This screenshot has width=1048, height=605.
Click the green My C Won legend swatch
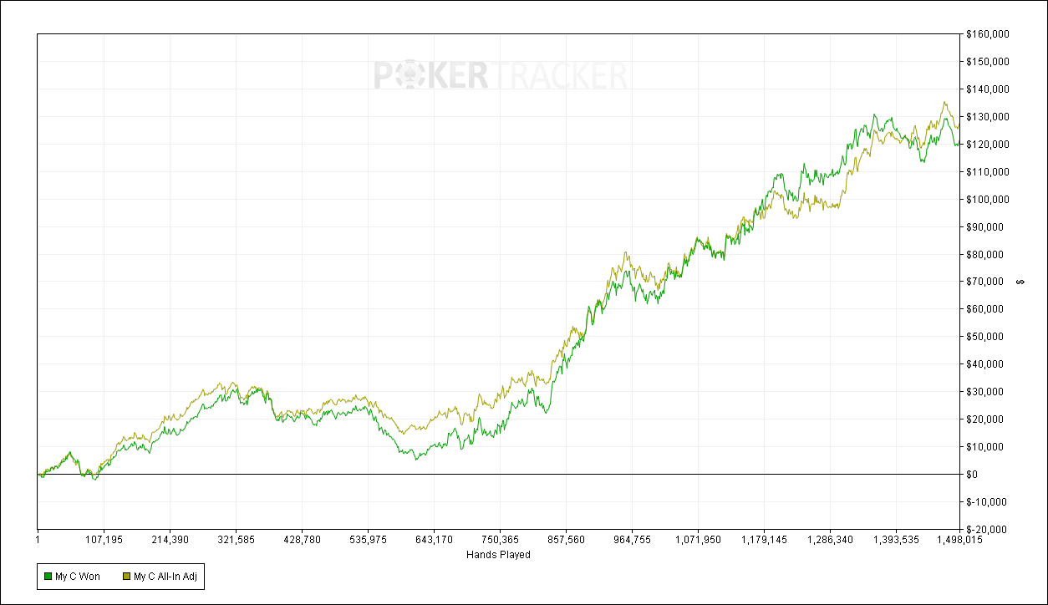48,577
